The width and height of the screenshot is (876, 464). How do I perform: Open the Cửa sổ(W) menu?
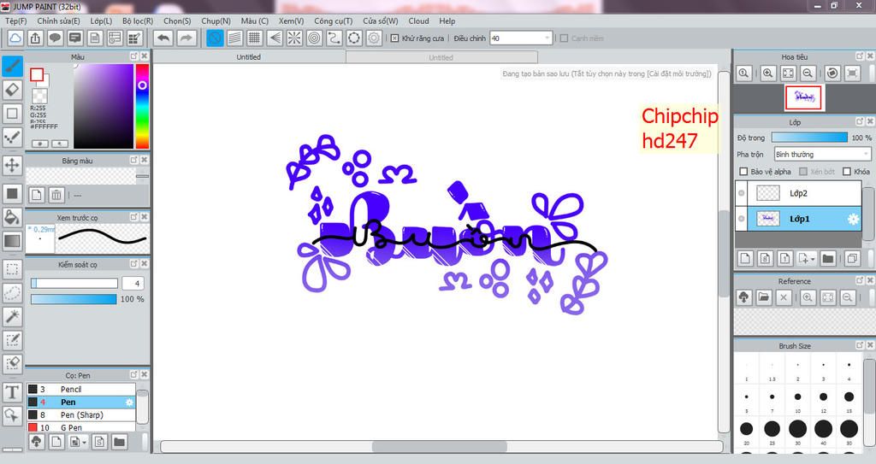click(381, 21)
